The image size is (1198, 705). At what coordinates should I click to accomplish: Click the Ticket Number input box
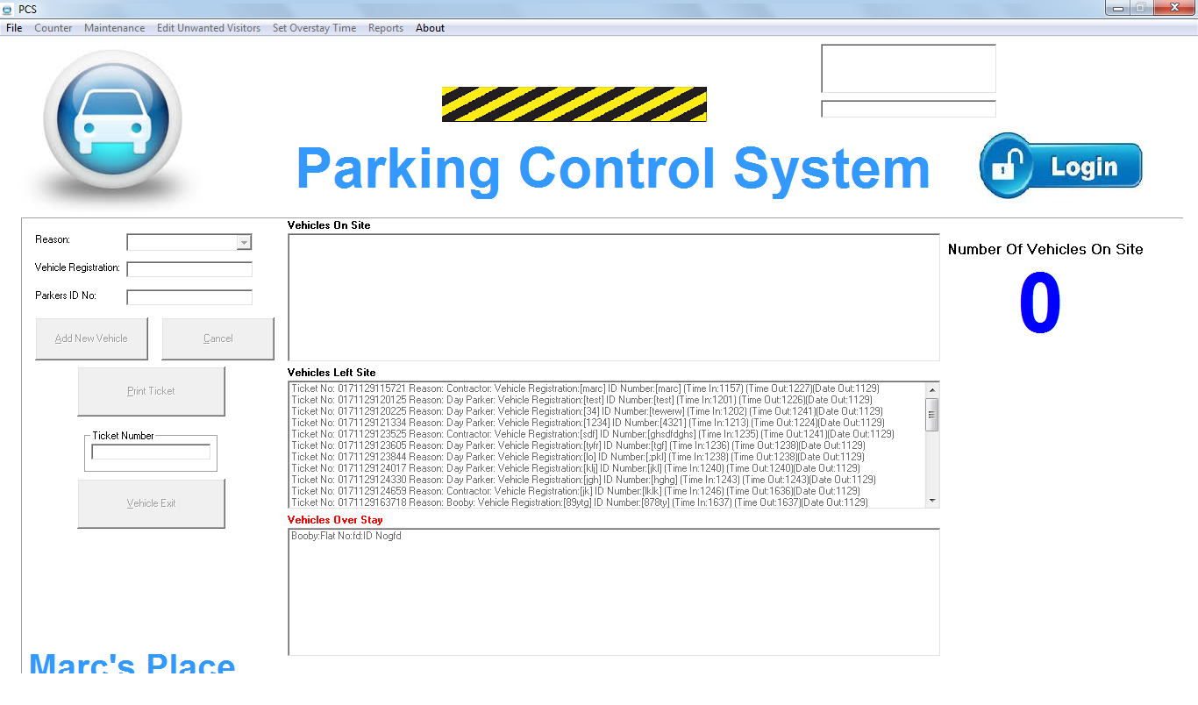[x=151, y=452]
